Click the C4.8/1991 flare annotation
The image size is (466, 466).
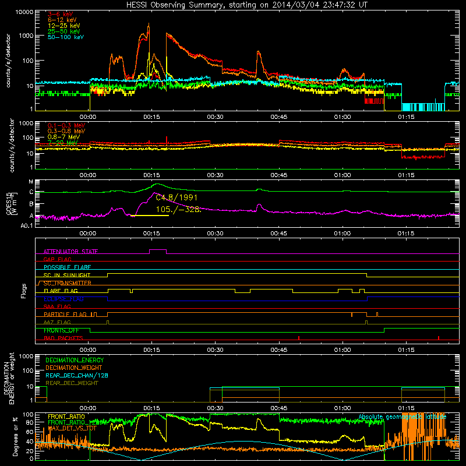click(176, 197)
